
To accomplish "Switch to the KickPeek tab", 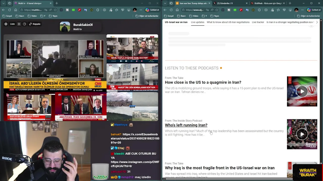I will (x=267, y=3).
